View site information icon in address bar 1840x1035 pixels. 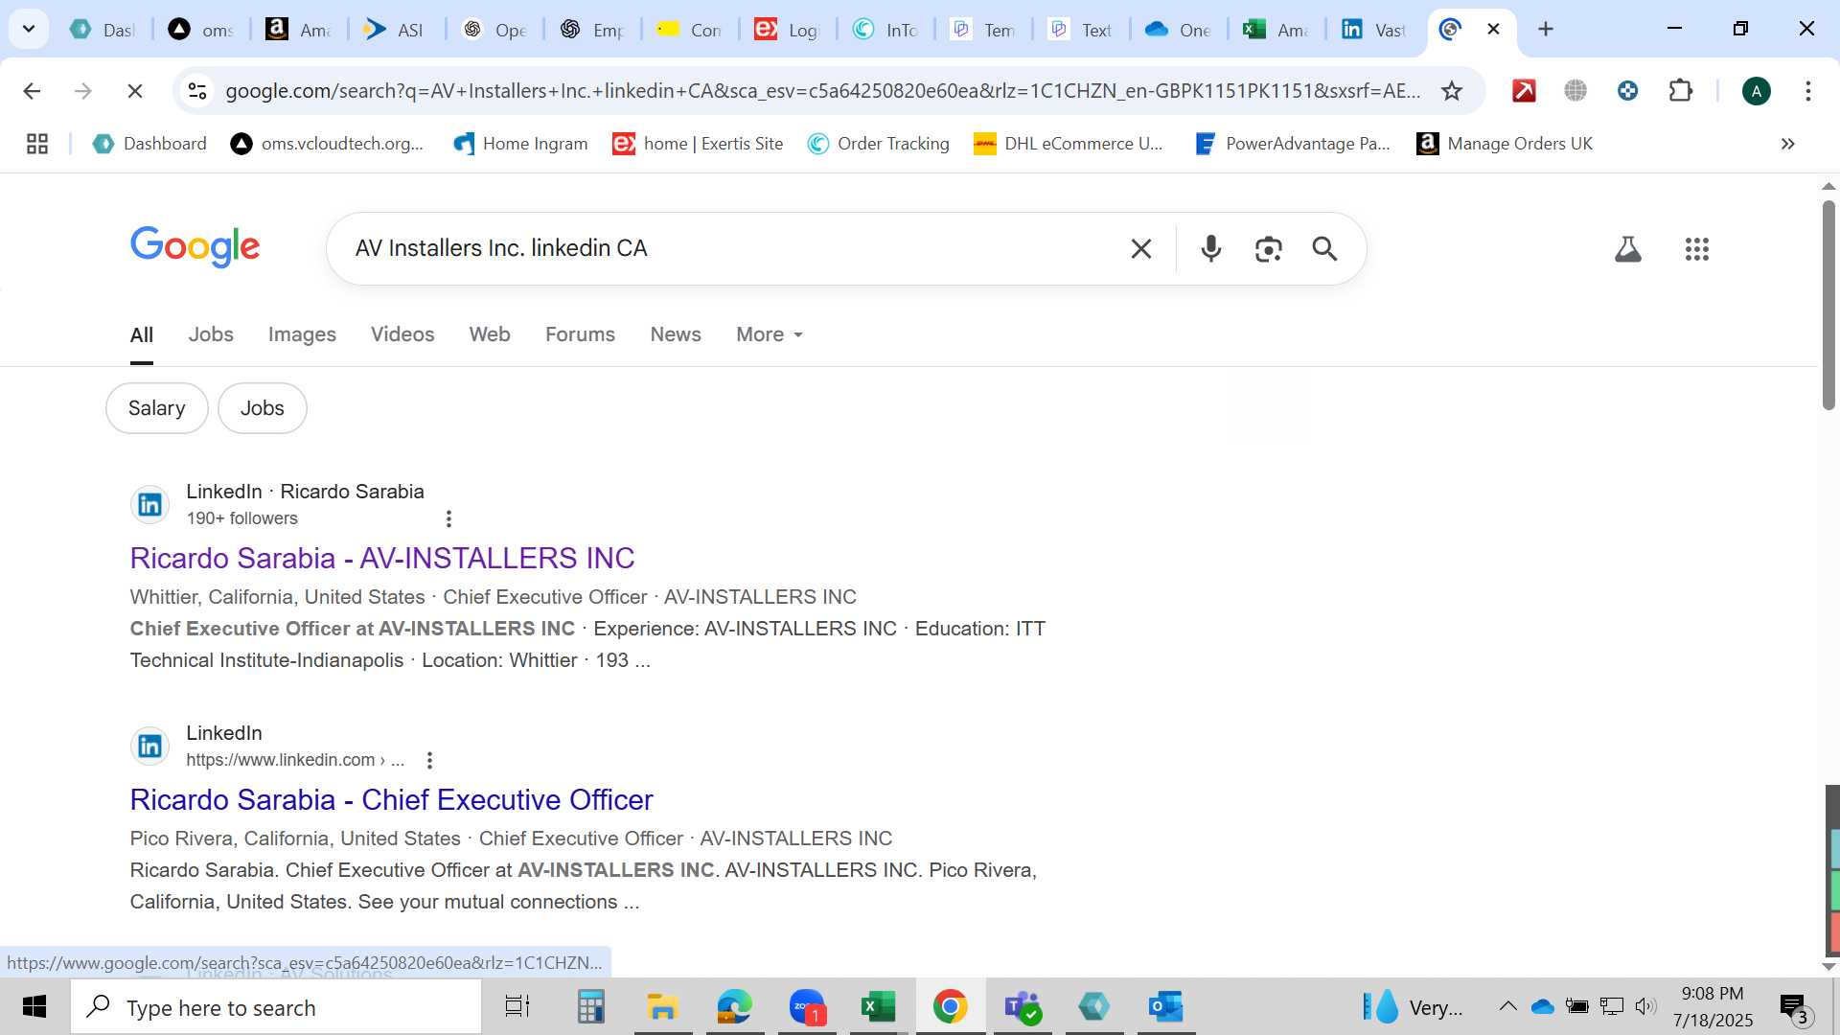[197, 91]
